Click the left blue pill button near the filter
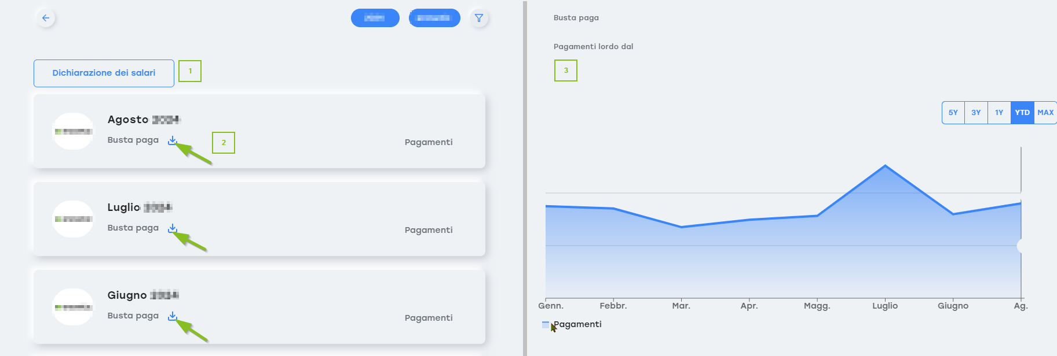The image size is (1057, 356). pyautogui.click(x=375, y=18)
